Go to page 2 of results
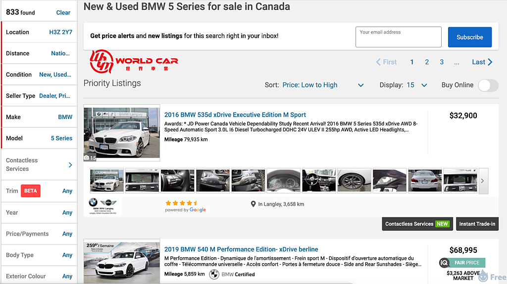Screen dimensions: 507x284 [x=427, y=62]
